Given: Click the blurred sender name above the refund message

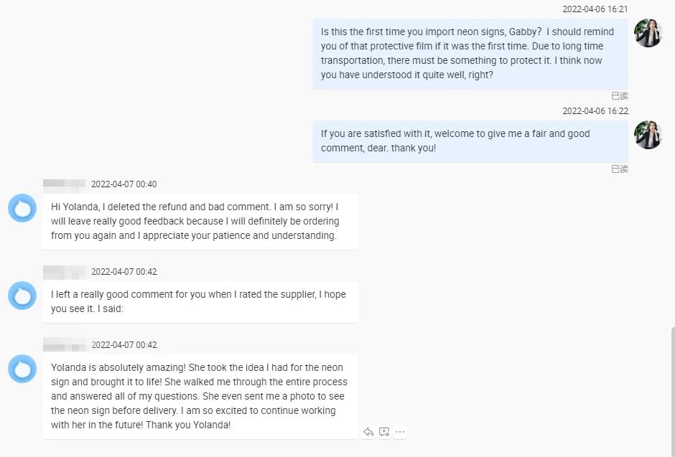Looking at the screenshot, I should point(64,184).
